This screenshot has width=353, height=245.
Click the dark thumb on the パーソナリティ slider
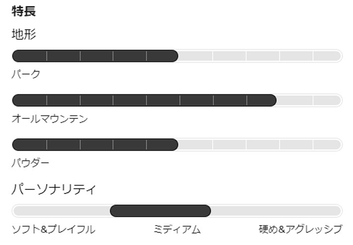tap(160, 211)
